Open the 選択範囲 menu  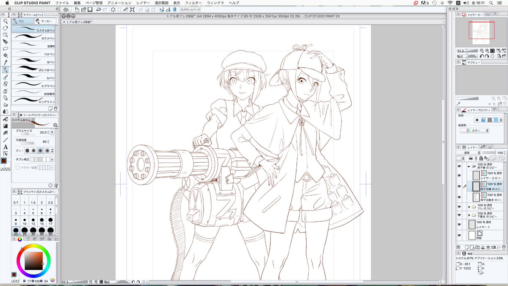coord(162,3)
